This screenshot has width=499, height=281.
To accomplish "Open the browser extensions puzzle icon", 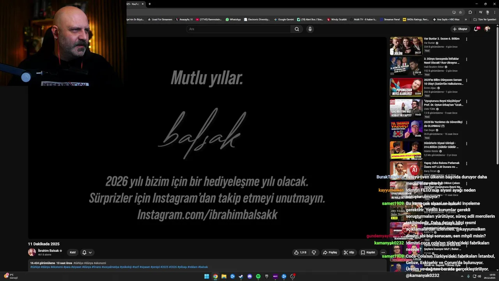I will coord(471,12).
